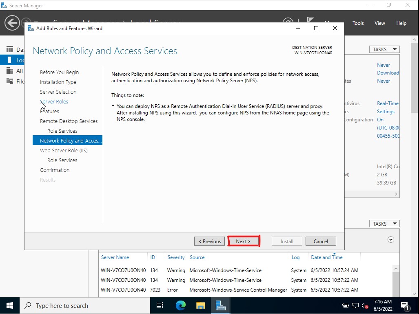Open the notification center icon
The height and width of the screenshot is (314, 419).
(x=405, y=306)
